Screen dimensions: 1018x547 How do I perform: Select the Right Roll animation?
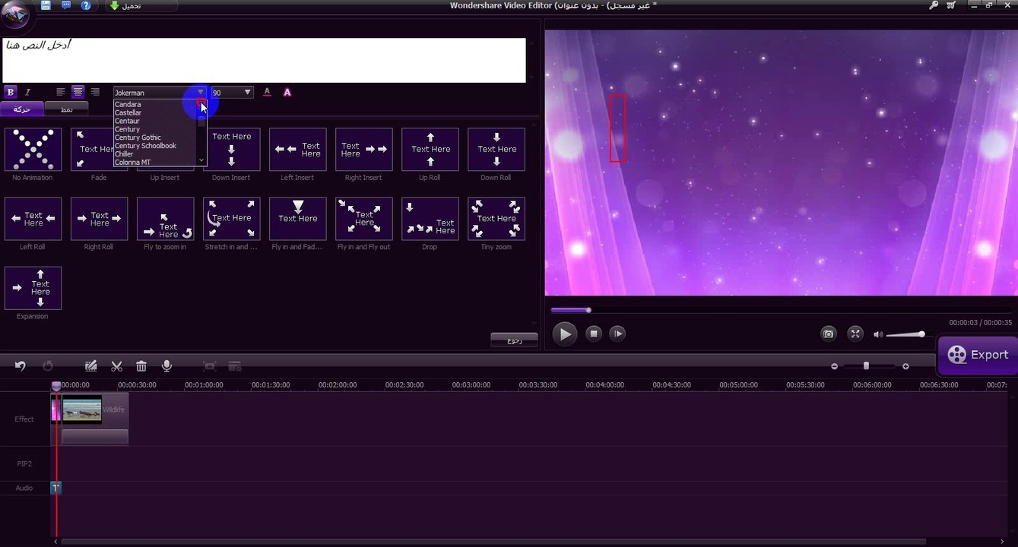[x=99, y=219]
